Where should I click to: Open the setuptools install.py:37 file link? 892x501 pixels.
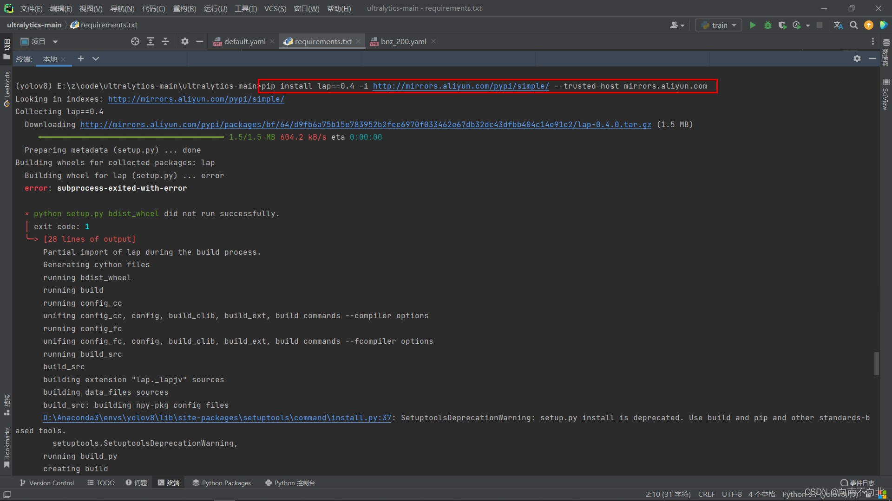point(217,417)
